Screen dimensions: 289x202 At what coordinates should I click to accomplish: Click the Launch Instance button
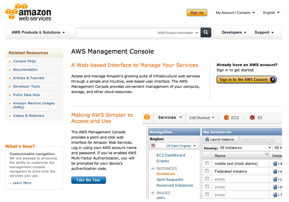[221, 139]
